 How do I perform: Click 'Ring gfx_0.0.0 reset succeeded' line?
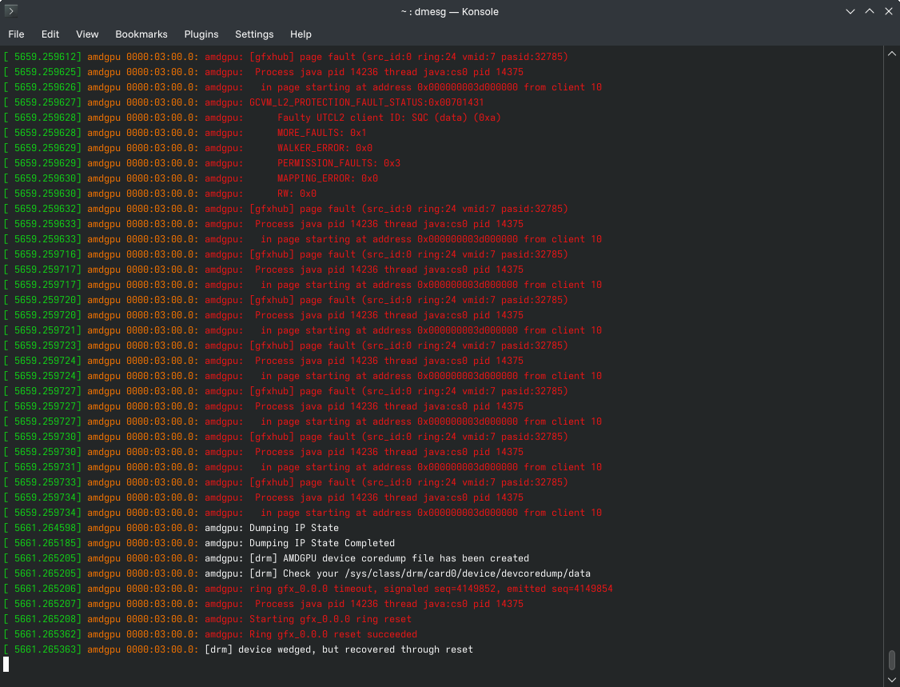[333, 634]
